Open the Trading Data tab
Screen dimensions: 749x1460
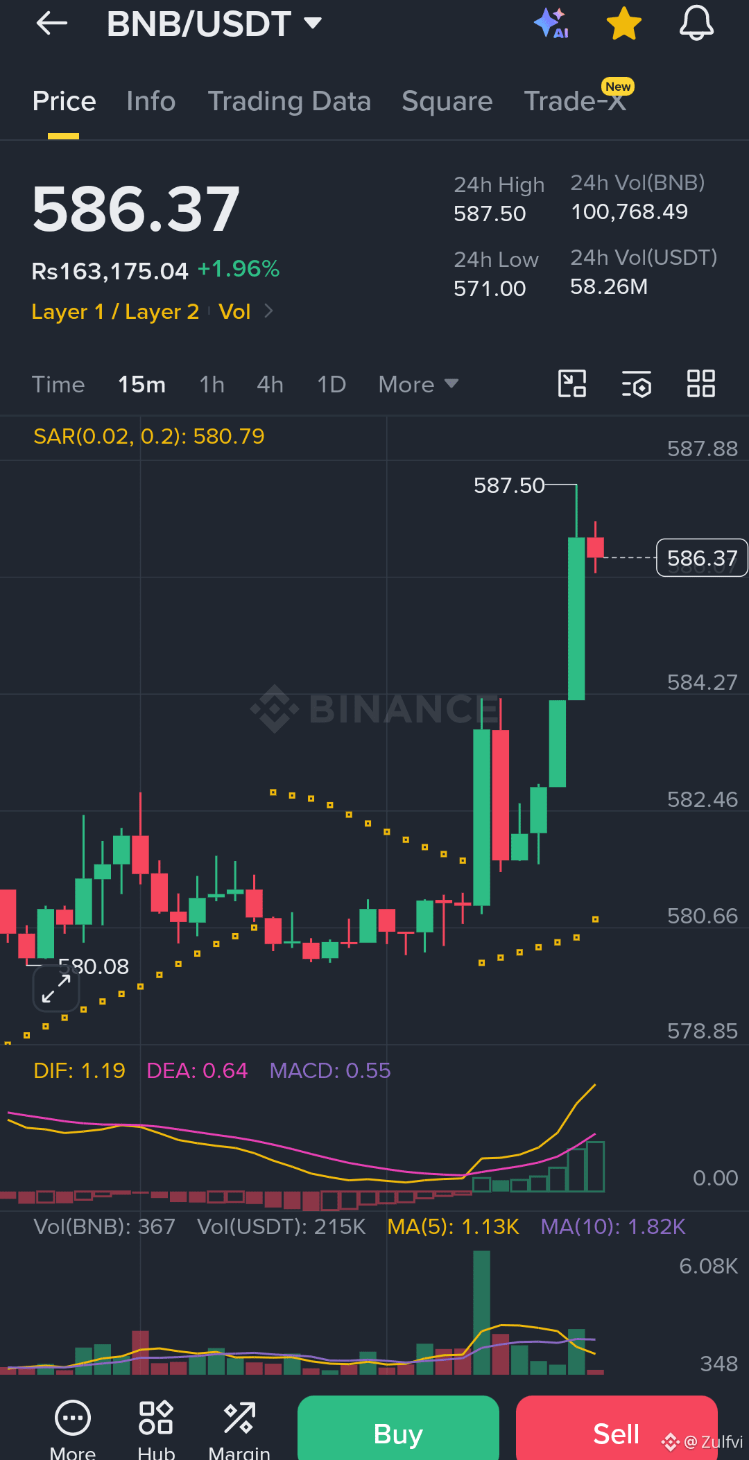pyautogui.click(x=289, y=101)
